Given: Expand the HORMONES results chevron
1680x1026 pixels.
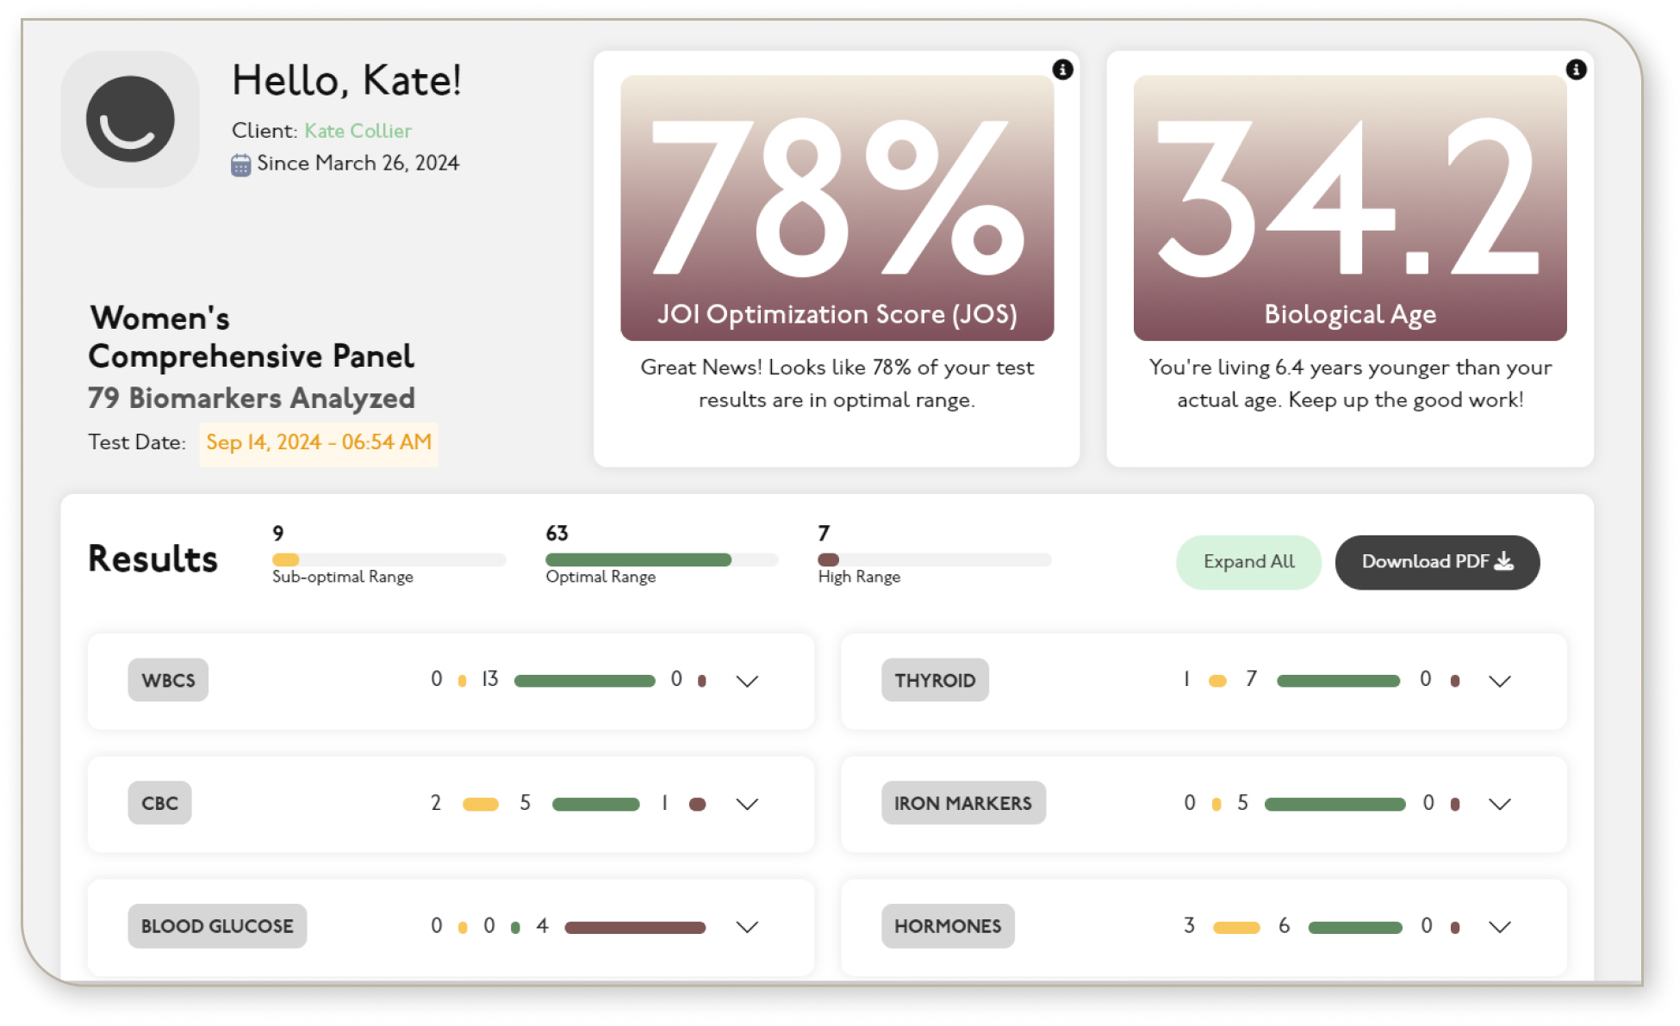Looking at the screenshot, I should 1499,927.
